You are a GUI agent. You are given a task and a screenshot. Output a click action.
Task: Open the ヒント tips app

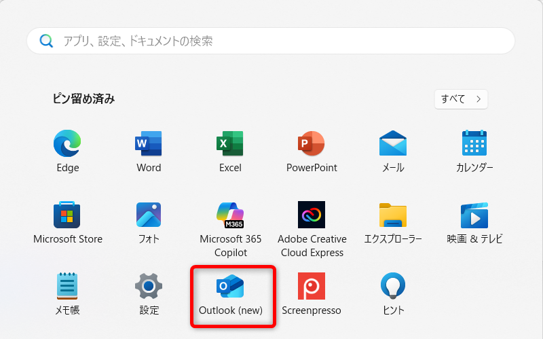pyautogui.click(x=393, y=287)
